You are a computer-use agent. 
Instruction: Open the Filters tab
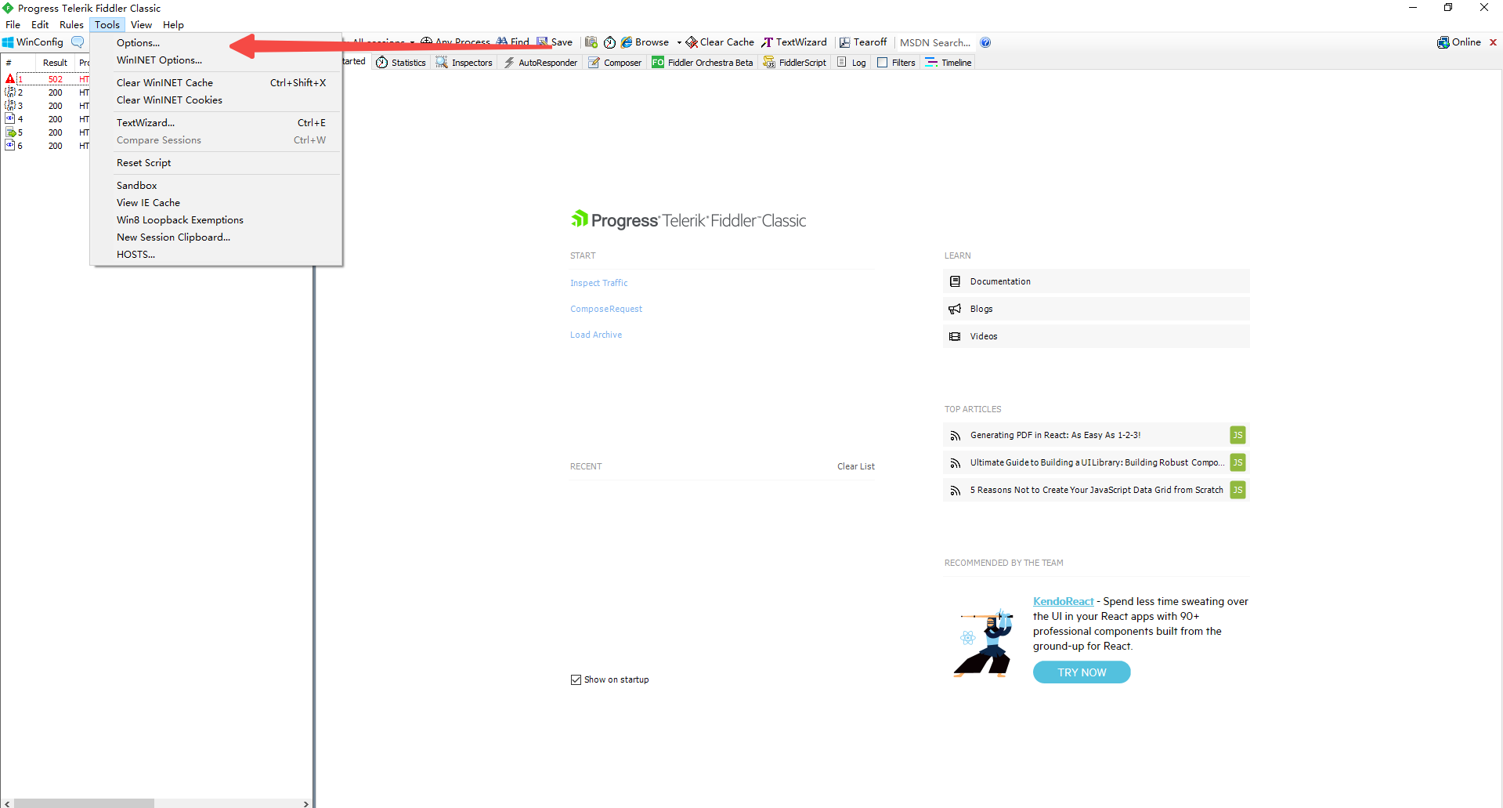(896, 63)
